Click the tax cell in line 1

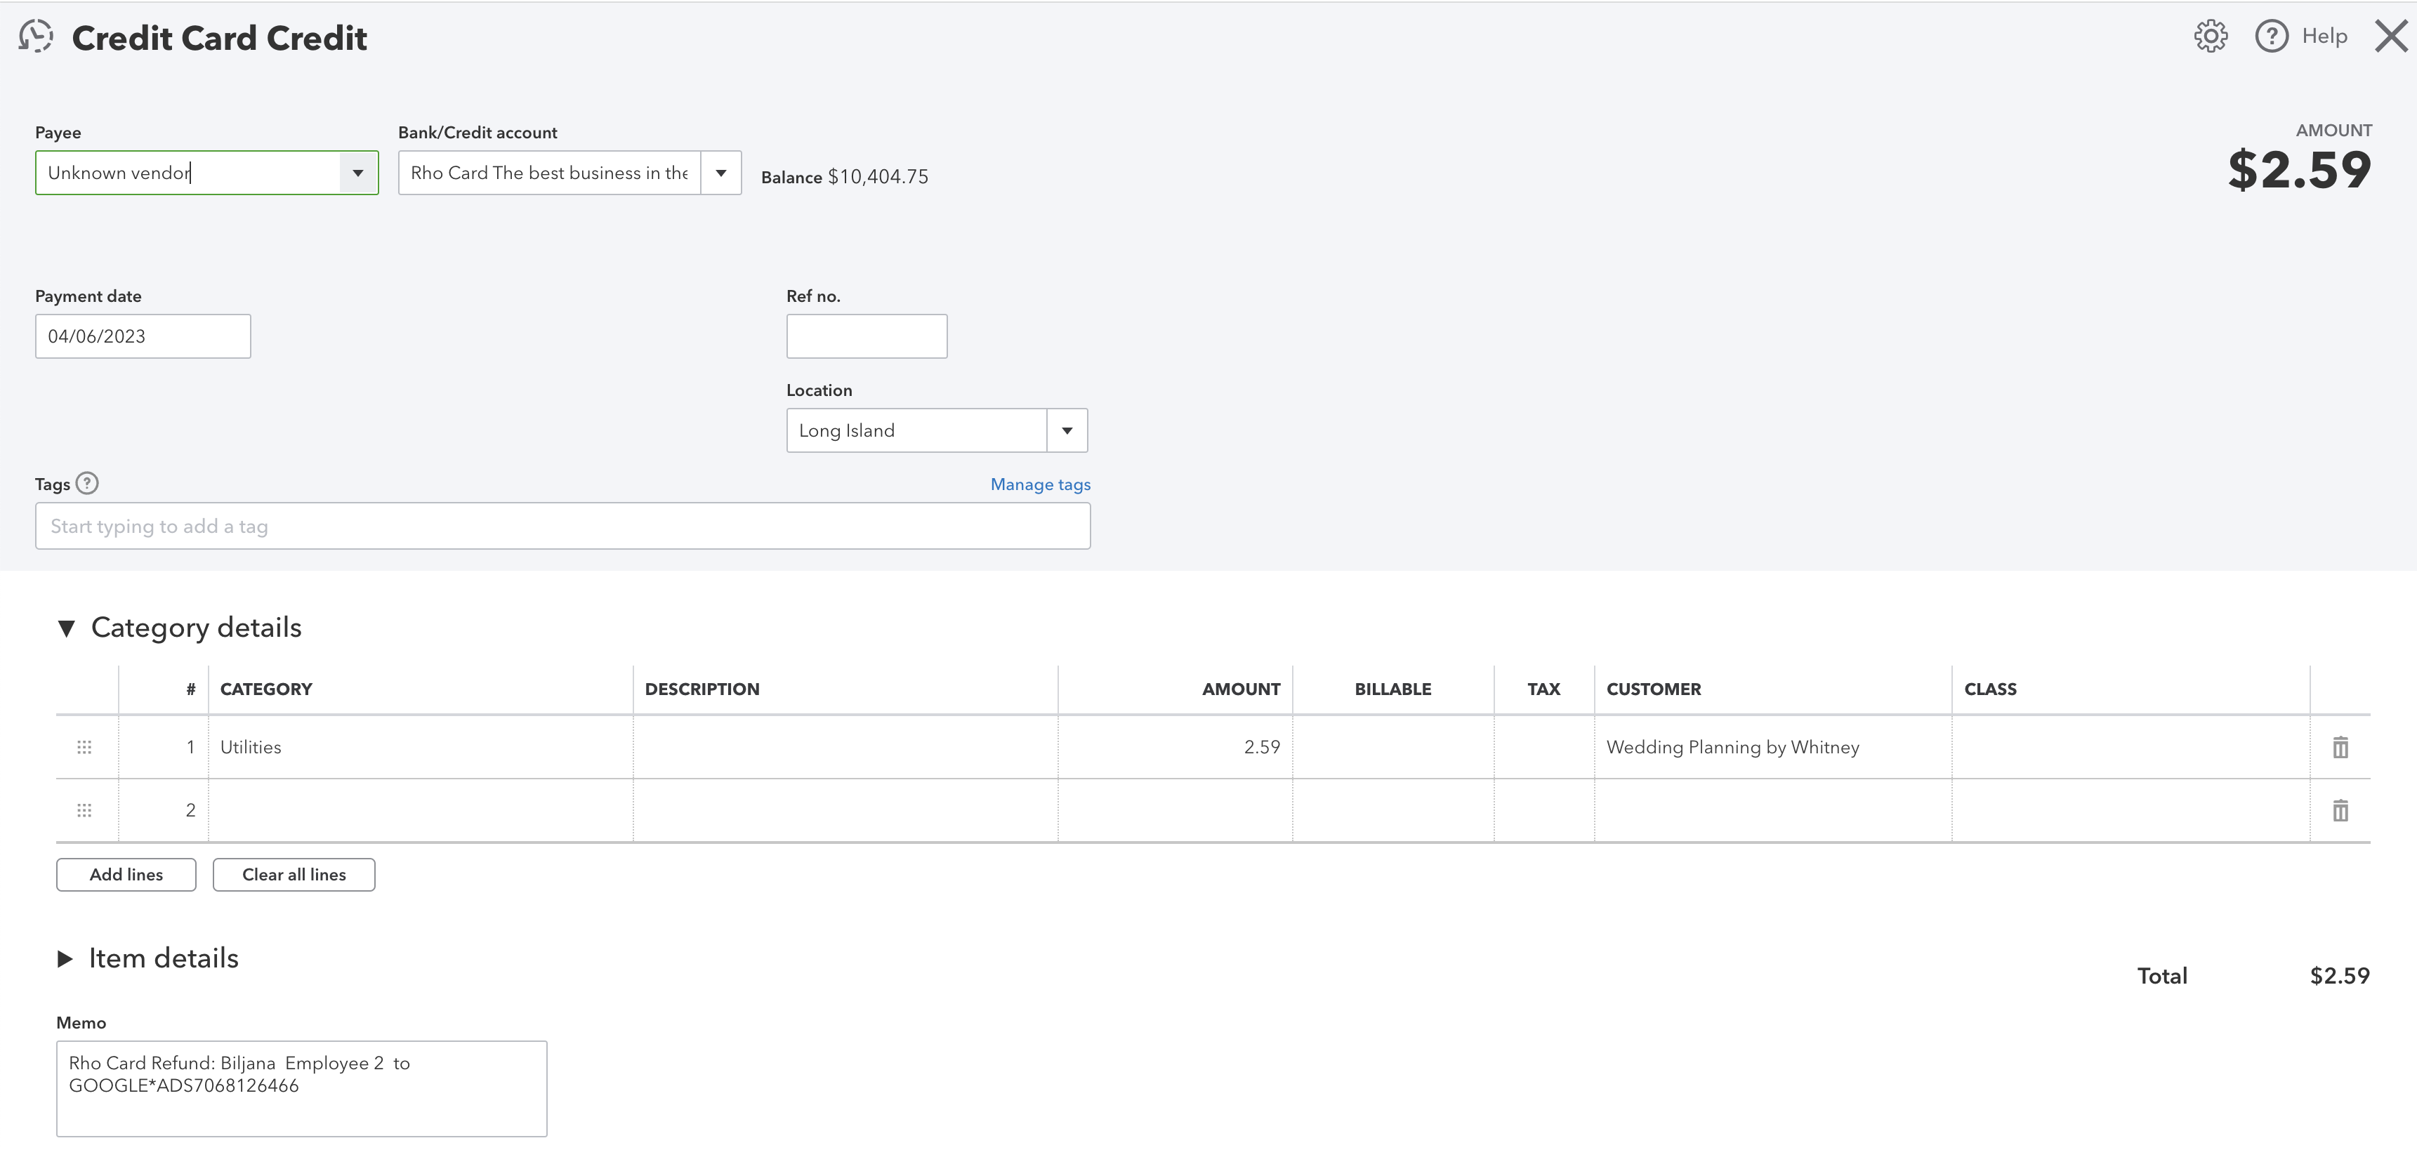point(1544,746)
